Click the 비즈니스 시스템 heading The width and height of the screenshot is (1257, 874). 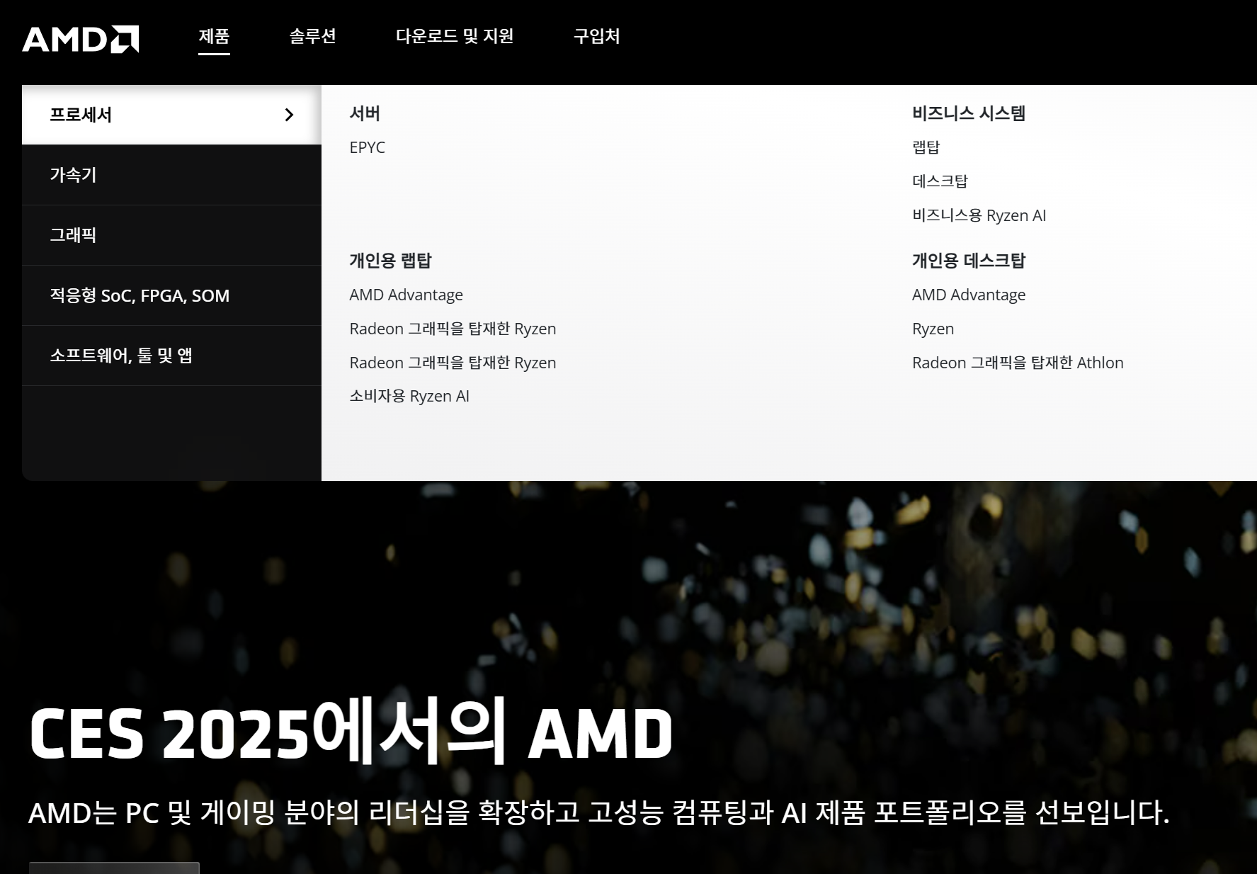point(969,113)
